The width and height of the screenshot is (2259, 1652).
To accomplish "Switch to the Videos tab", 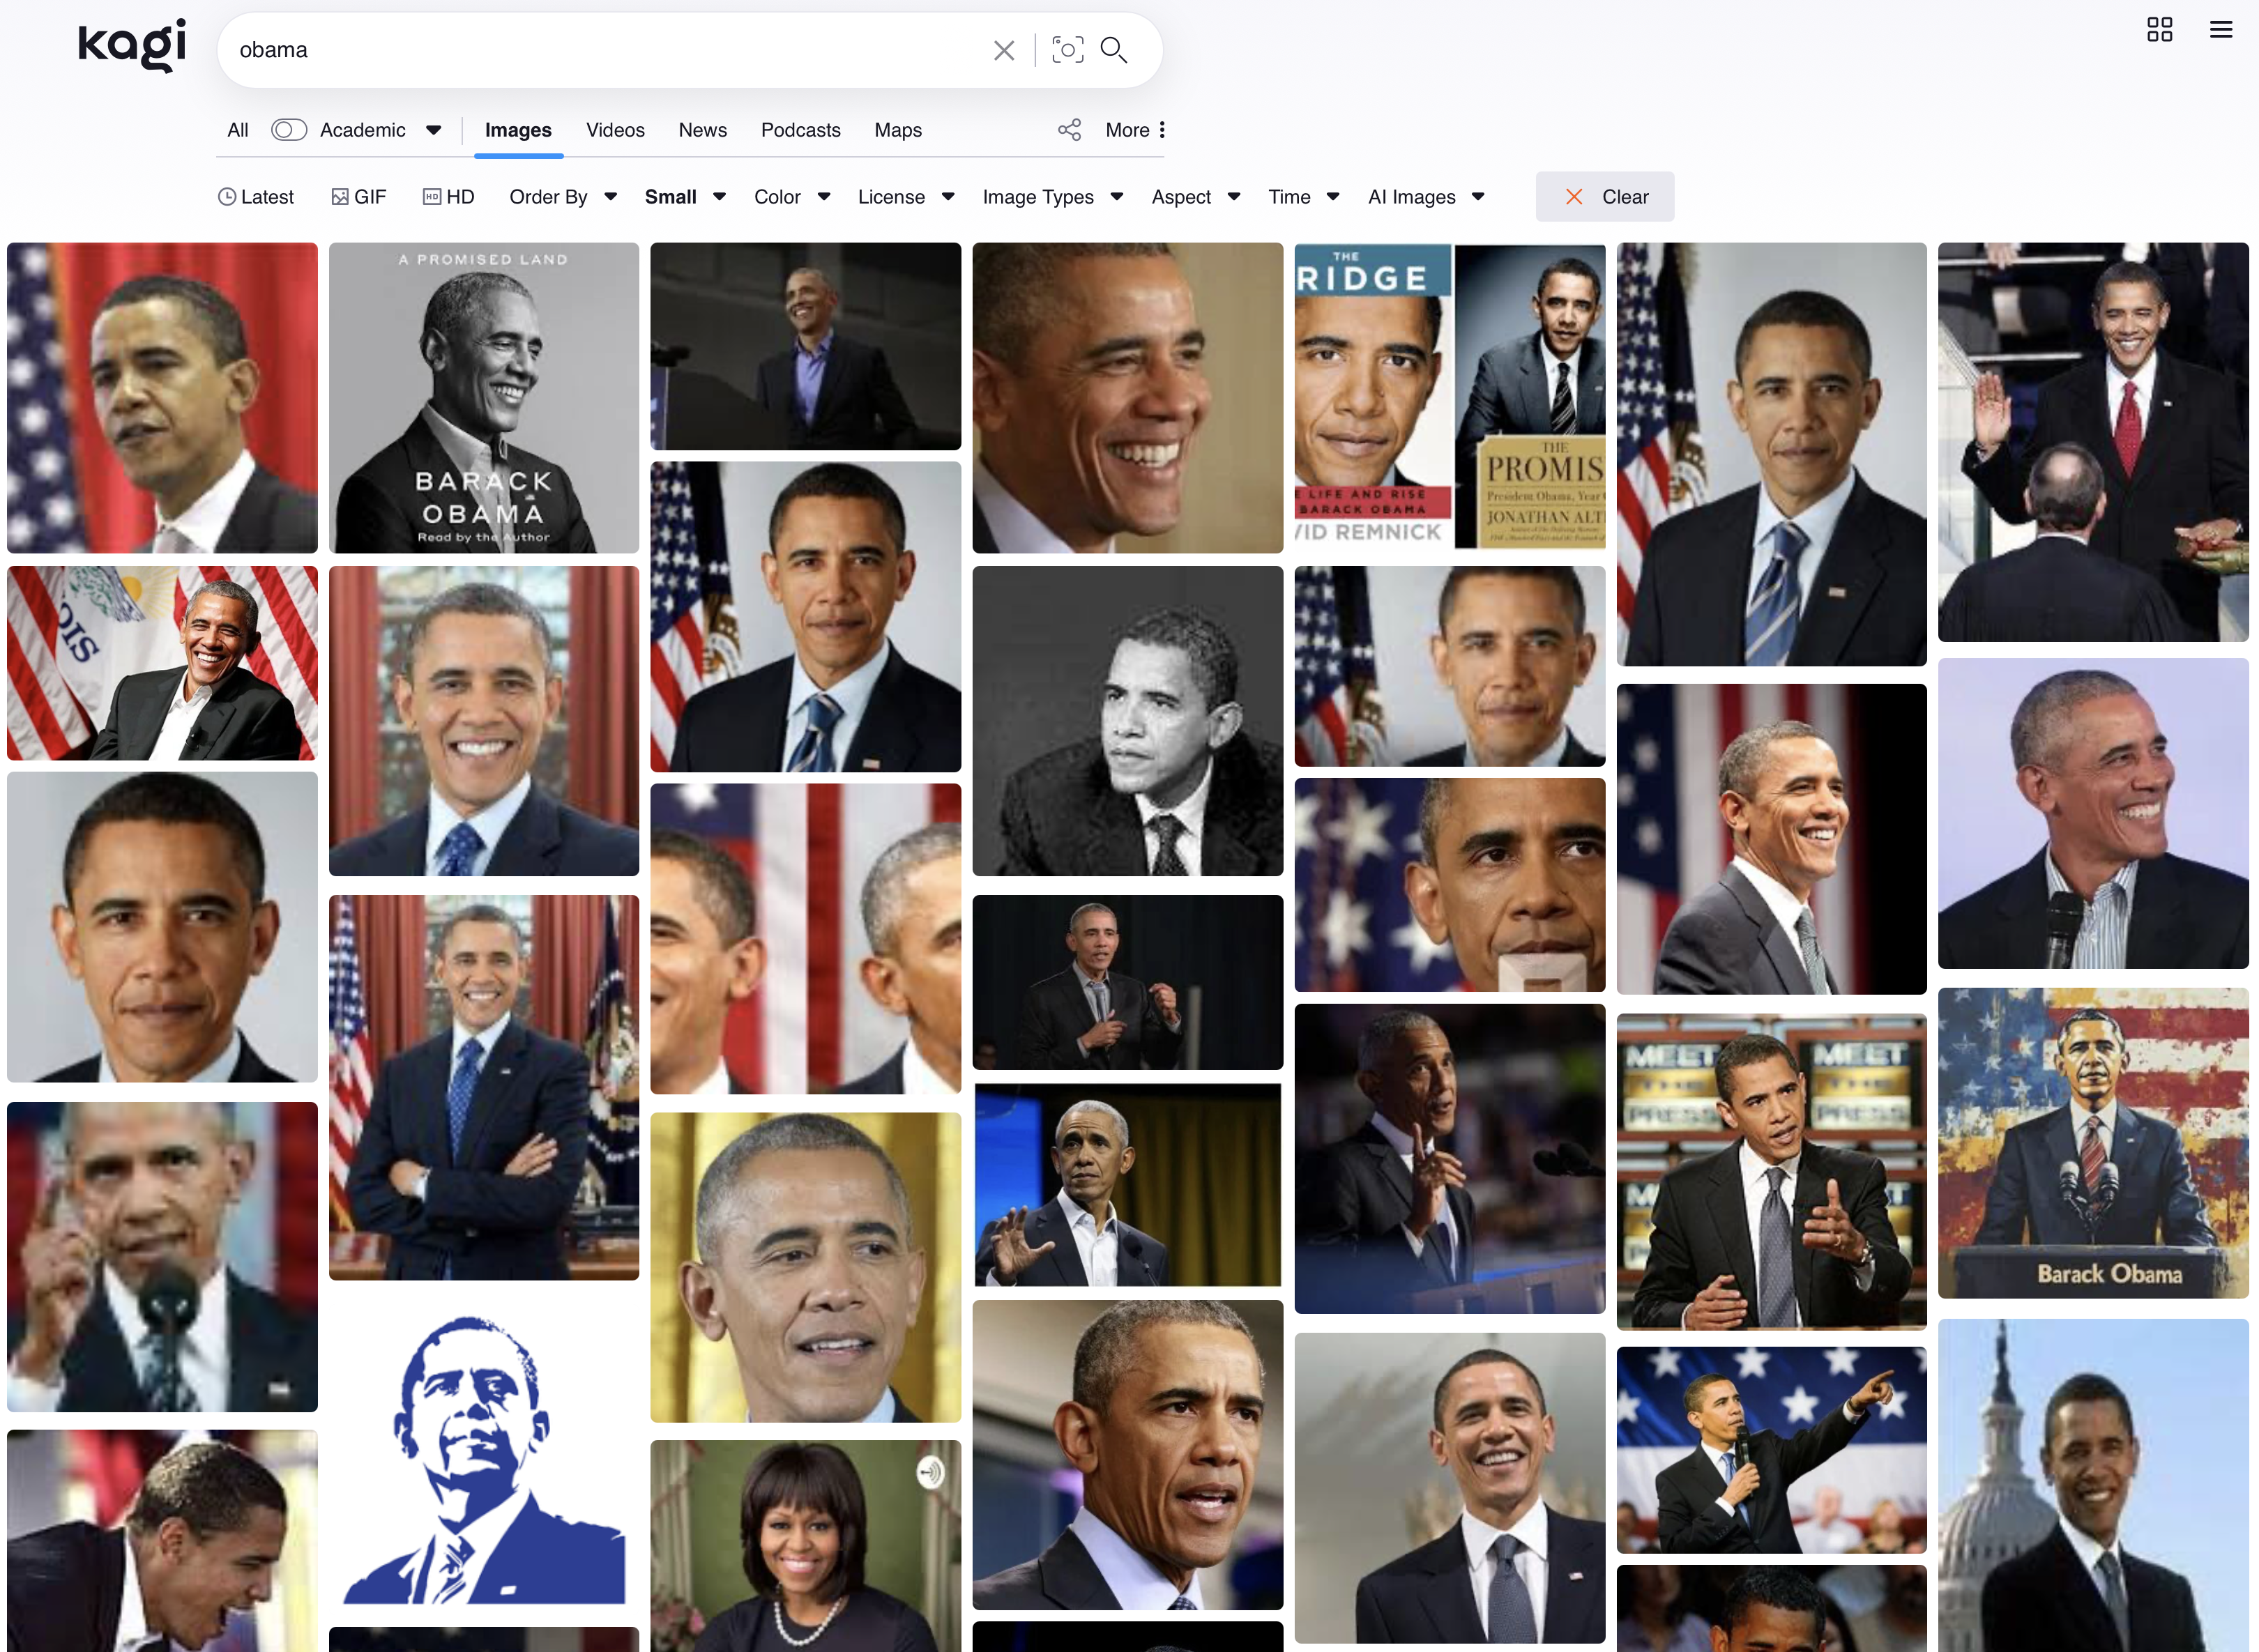I will click(x=615, y=130).
